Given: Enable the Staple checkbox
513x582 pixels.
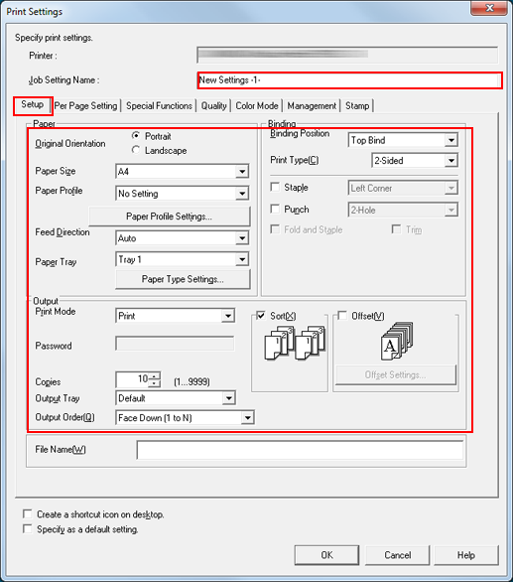Looking at the screenshot, I should tap(275, 187).
